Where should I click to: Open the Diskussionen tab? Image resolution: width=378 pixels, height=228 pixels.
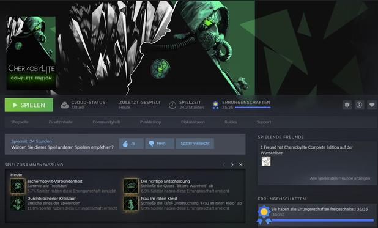point(193,122)
